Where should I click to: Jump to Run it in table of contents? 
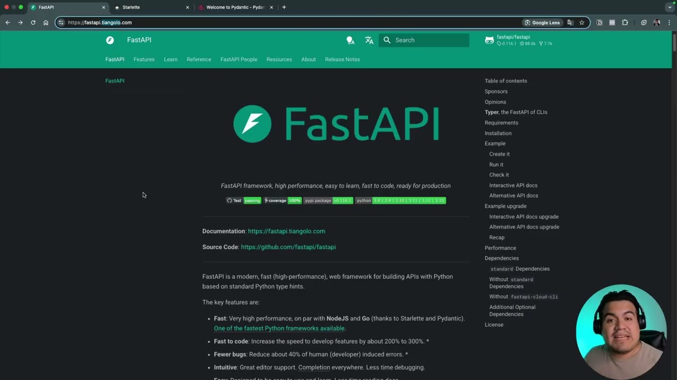pos(496,165)
